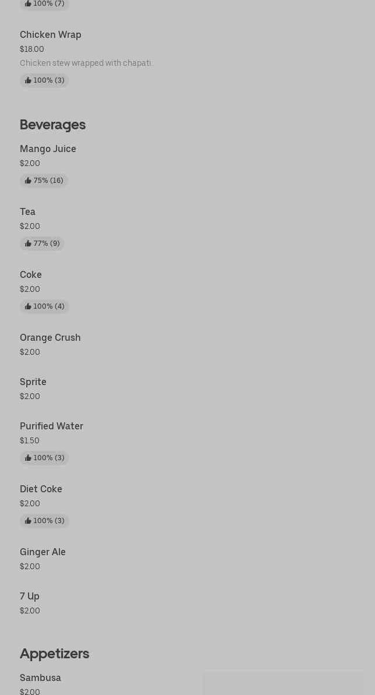Open the Sambusa appetizer item
This screenshot has width=375, height=695.
[x=40, y=678]
